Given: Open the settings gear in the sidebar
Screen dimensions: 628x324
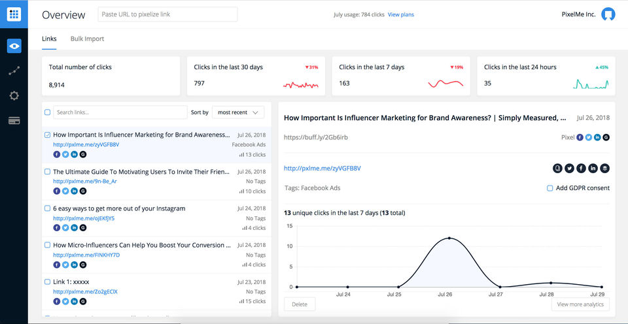Looking at the screenshot, I should pyautogui.click(x=14, y=95).
